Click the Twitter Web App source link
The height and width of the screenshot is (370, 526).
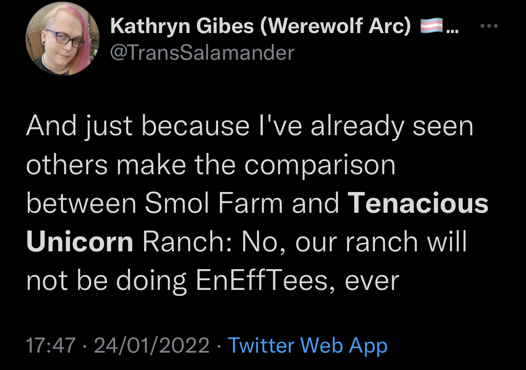tap(307, 346)
